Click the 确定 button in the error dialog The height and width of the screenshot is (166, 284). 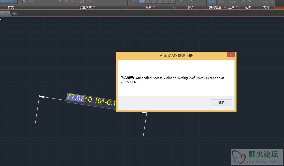click(221, 102)
